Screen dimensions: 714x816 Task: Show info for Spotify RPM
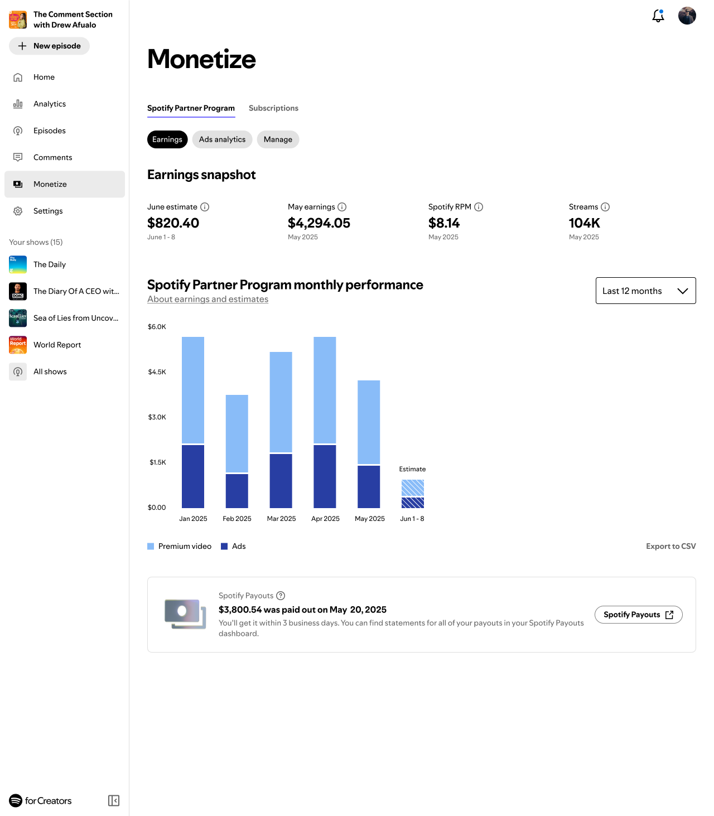point(479,207)
